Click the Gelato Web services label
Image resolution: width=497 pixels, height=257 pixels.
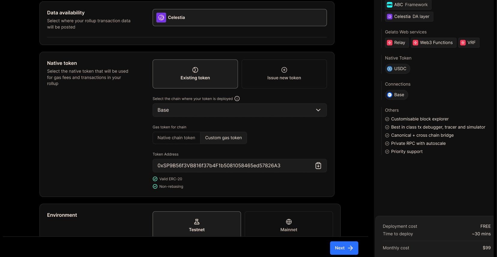tap(406, 32)
